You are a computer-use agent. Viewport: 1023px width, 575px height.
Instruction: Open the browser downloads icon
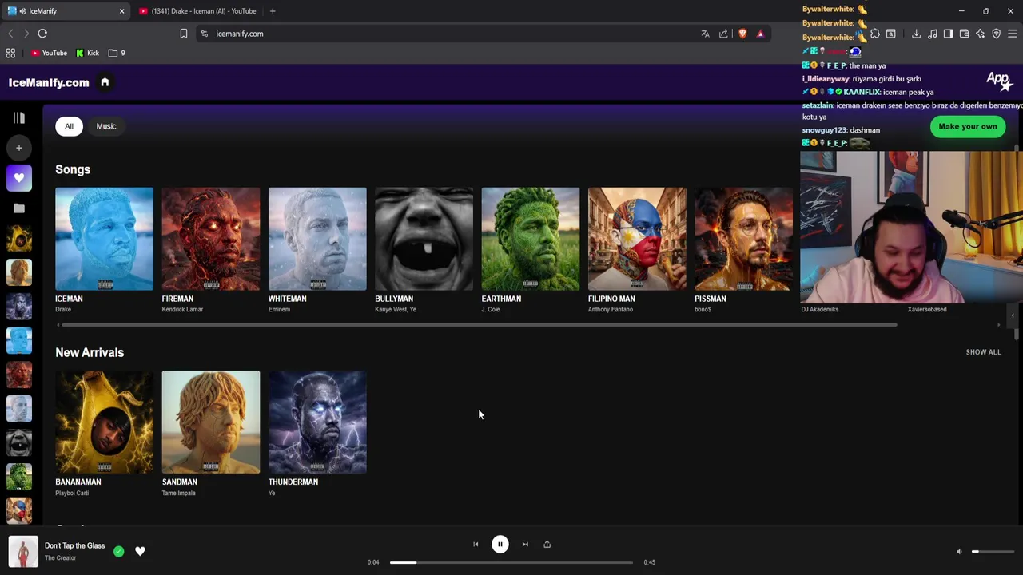(916, 34)
